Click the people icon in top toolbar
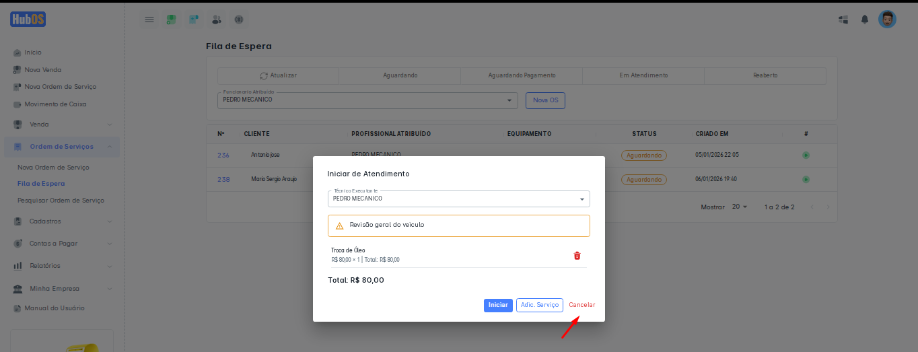This screenshot has width=918, height=352. point(216,20)
